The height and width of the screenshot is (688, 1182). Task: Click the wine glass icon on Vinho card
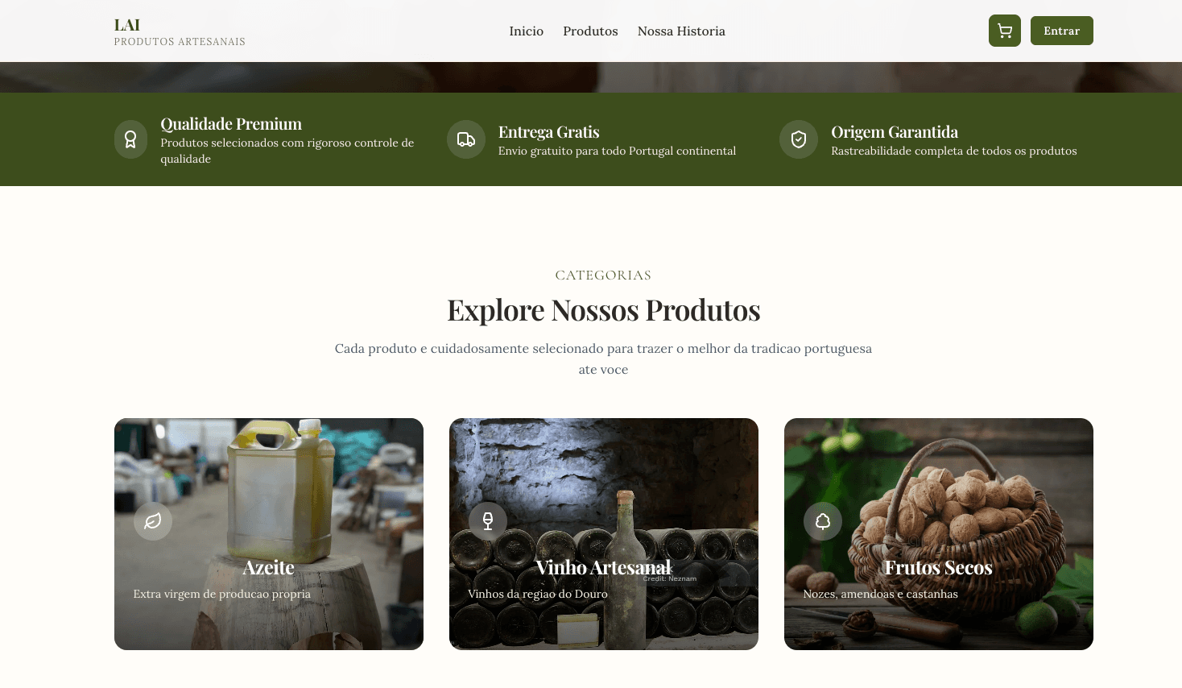488,521
